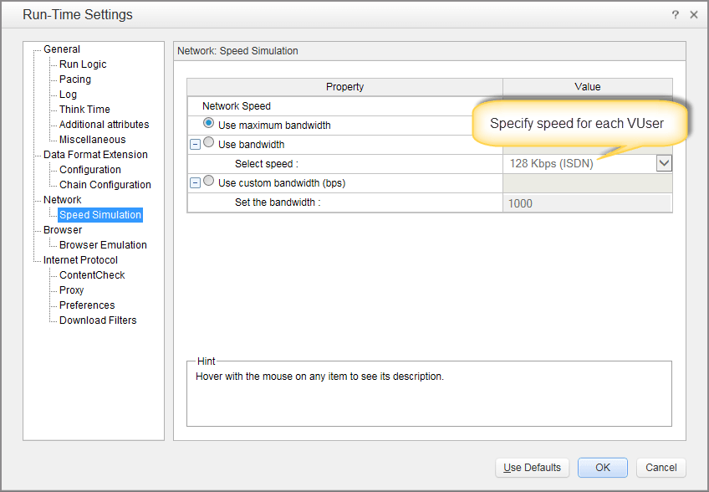The image size is (709, 492).
Task: Open Browser Emulation settings node
Action: [x=103, y=245]
